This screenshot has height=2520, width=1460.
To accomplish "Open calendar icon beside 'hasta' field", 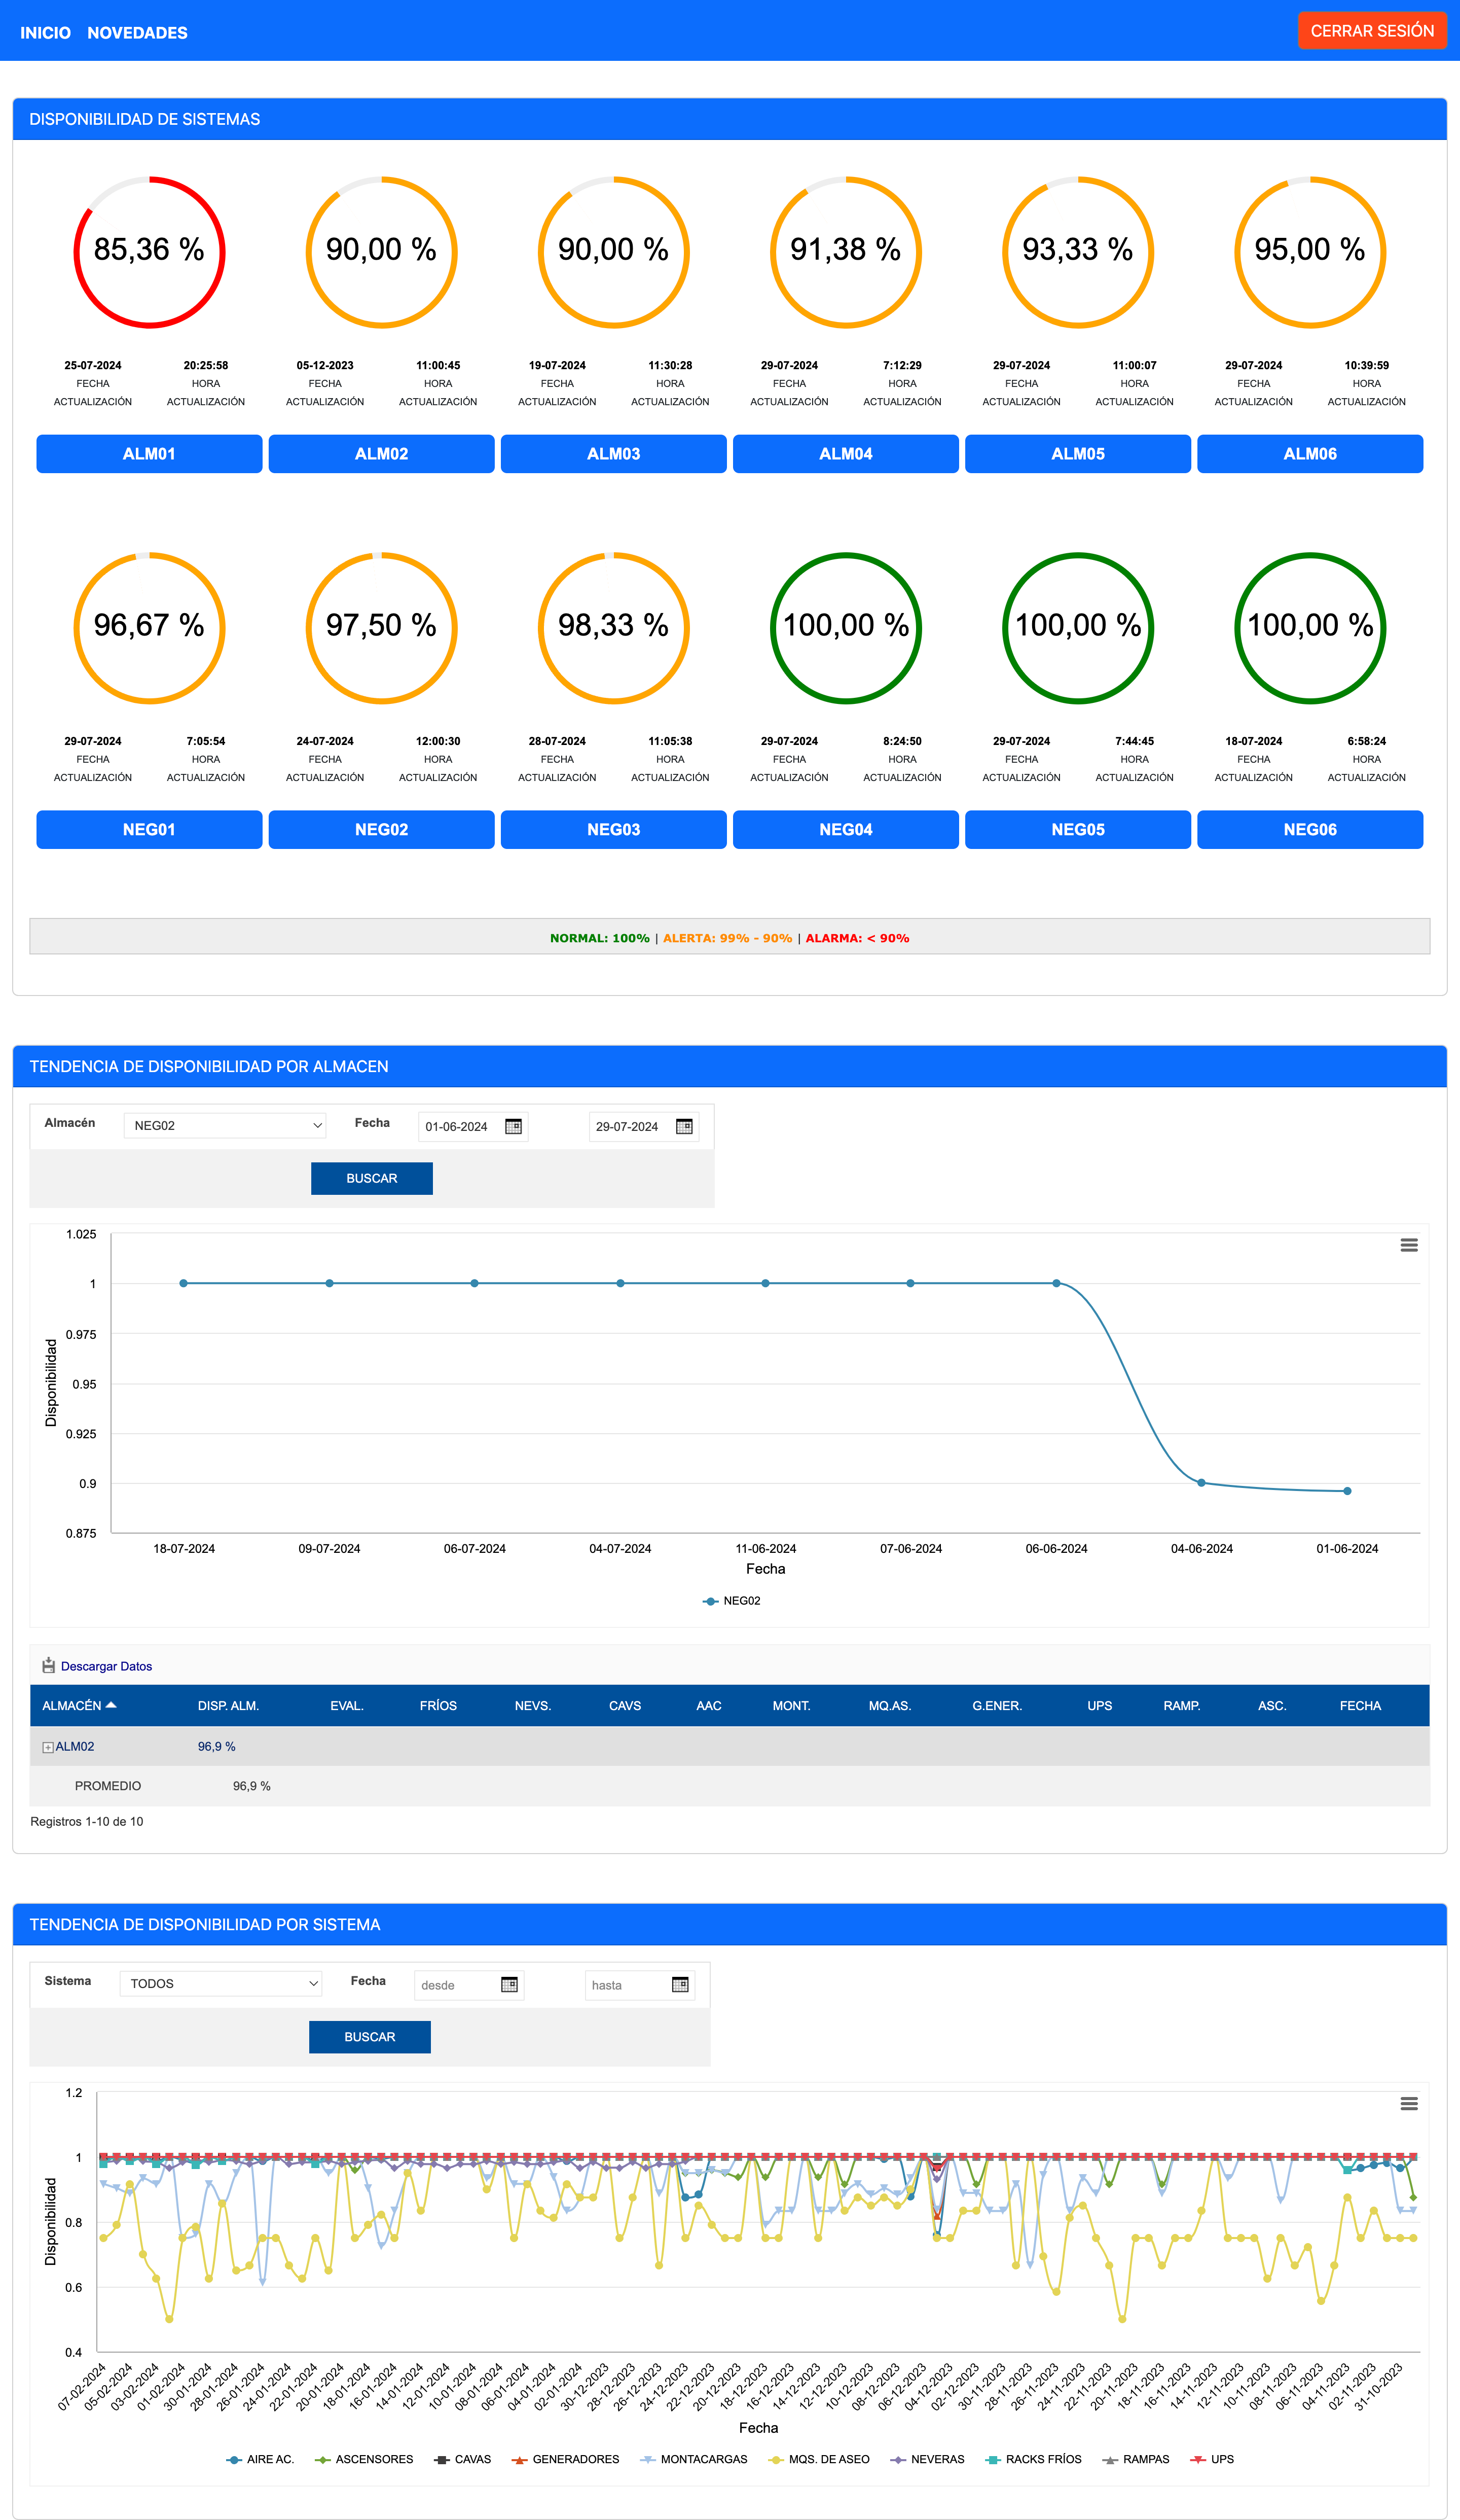I will [x=679, y=1984].
